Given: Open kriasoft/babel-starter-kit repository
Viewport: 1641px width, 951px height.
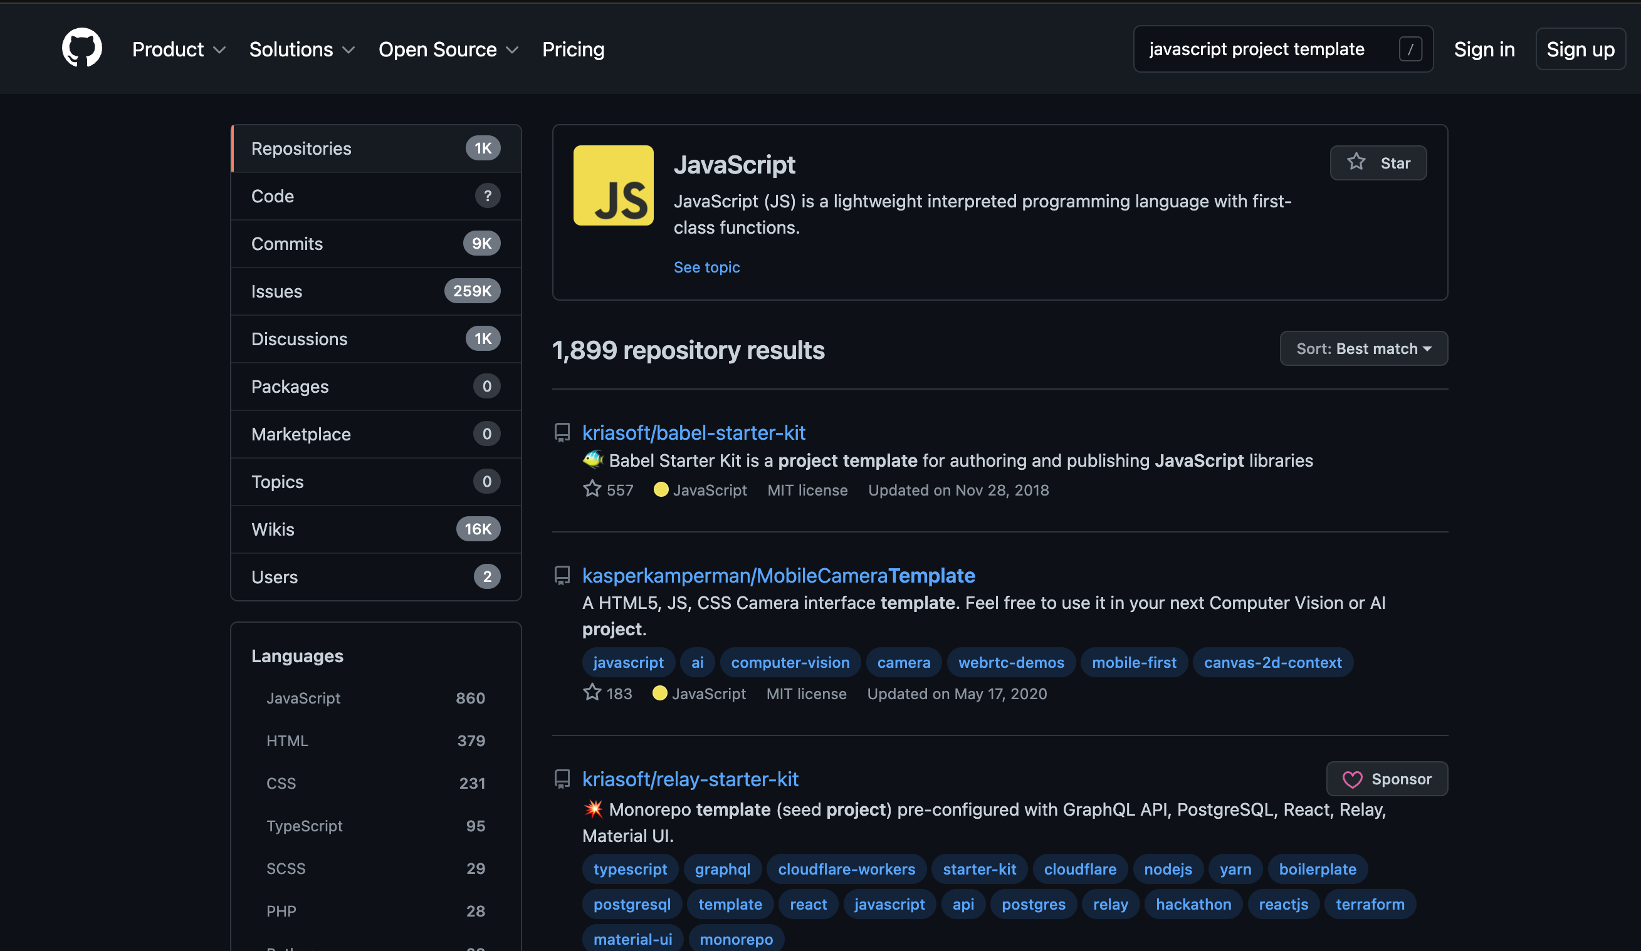Looking at the screenshot, I should [x=693, y=433].
